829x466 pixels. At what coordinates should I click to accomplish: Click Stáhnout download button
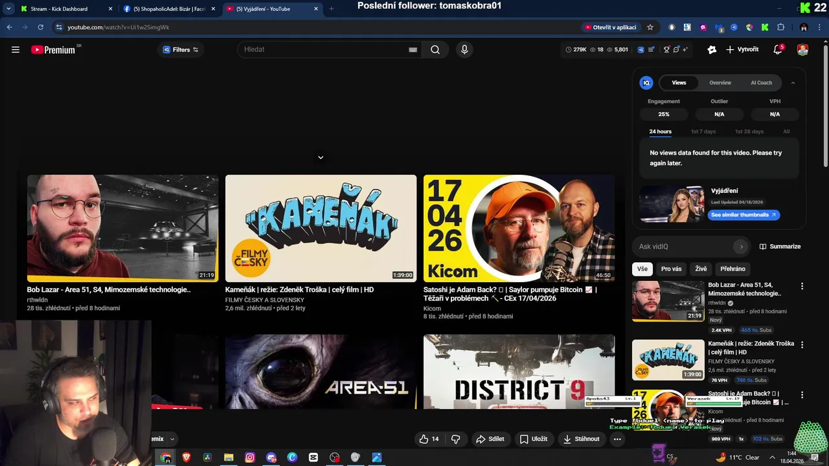(581, 439)
